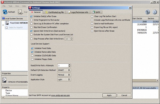Viewport: 160px width, 104px height.
Task: Enable Stop Process after Disk Write Errors
Action: point(31,39)
